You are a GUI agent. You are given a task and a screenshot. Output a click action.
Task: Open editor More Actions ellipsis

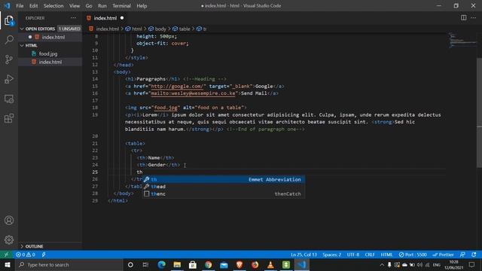click(x=474, y=18)
